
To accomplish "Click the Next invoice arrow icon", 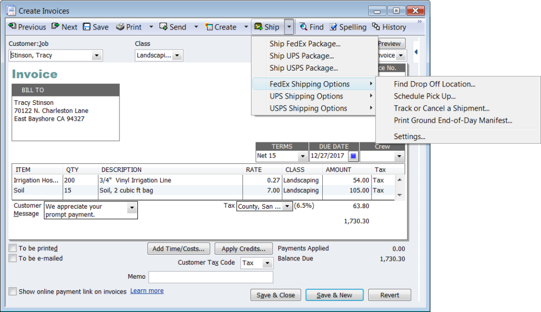I will pos(55,27).
